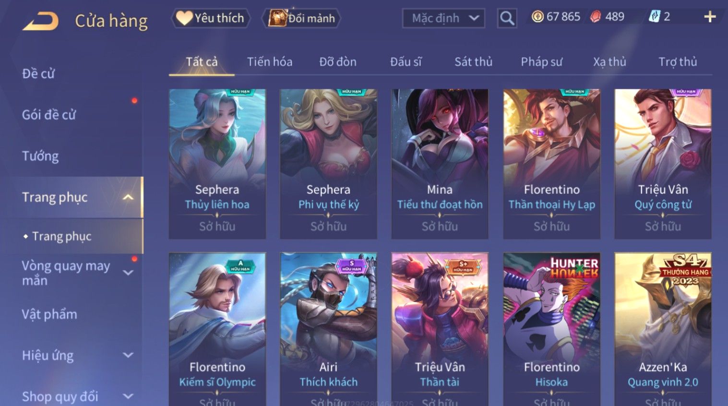Open the Gói đề cử sidebar item
Image resolution: width=728 pixels, height=406 pixels.
pyautogui.click(x=49, y=115)
